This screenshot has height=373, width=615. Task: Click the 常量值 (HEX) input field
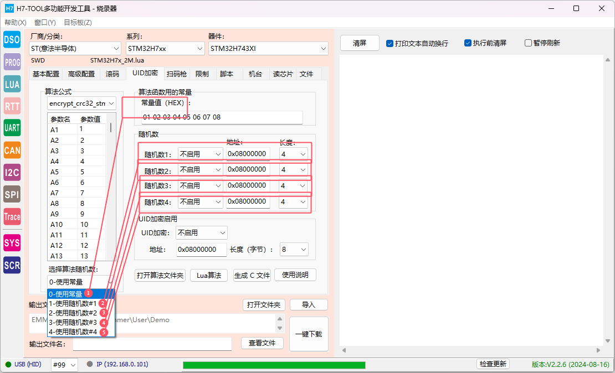(222, 117)
